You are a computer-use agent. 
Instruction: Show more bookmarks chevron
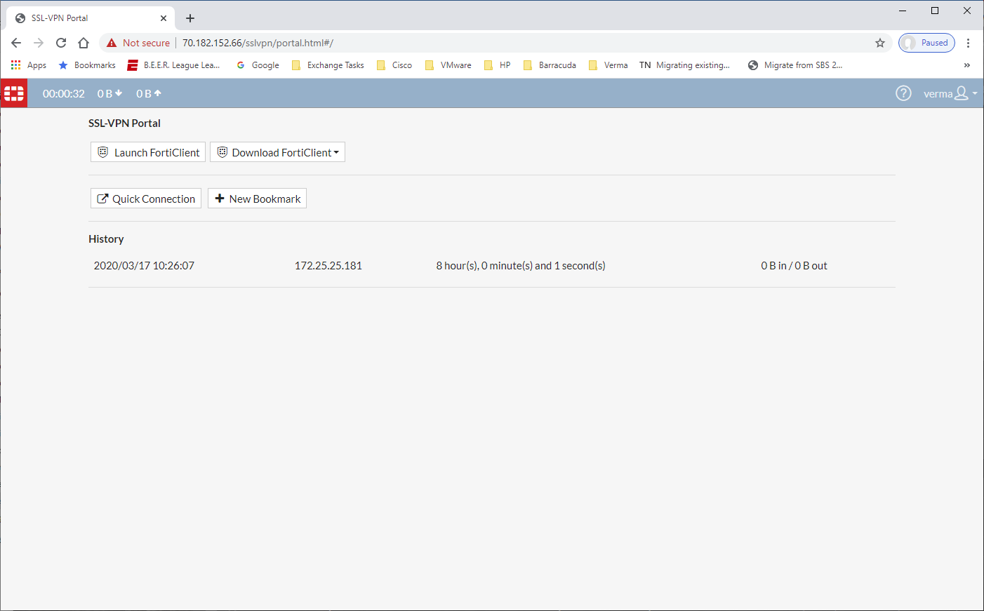pos(967,65)
